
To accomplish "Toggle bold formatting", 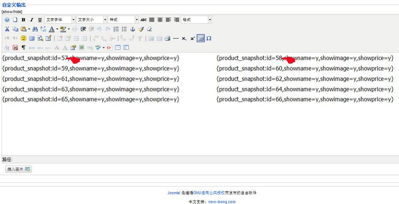I will [x=23, y=20].
